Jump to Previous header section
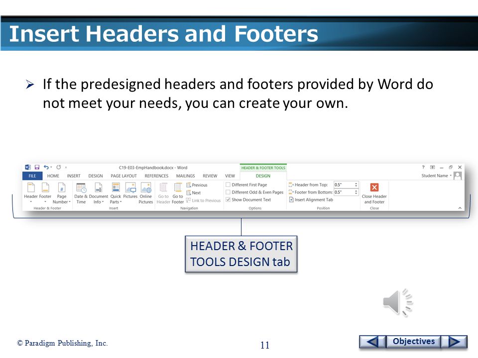 click(x=197, y=185)
